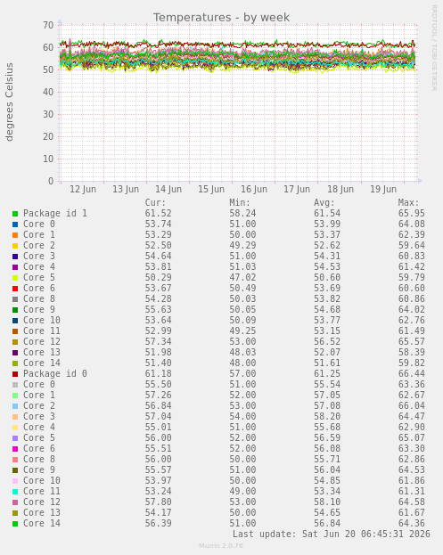Image resolution: width=443 pixels, height=555 pixels.
Task: Click the green Package id 1 legend swatch
Action: [x=15, y=214]
